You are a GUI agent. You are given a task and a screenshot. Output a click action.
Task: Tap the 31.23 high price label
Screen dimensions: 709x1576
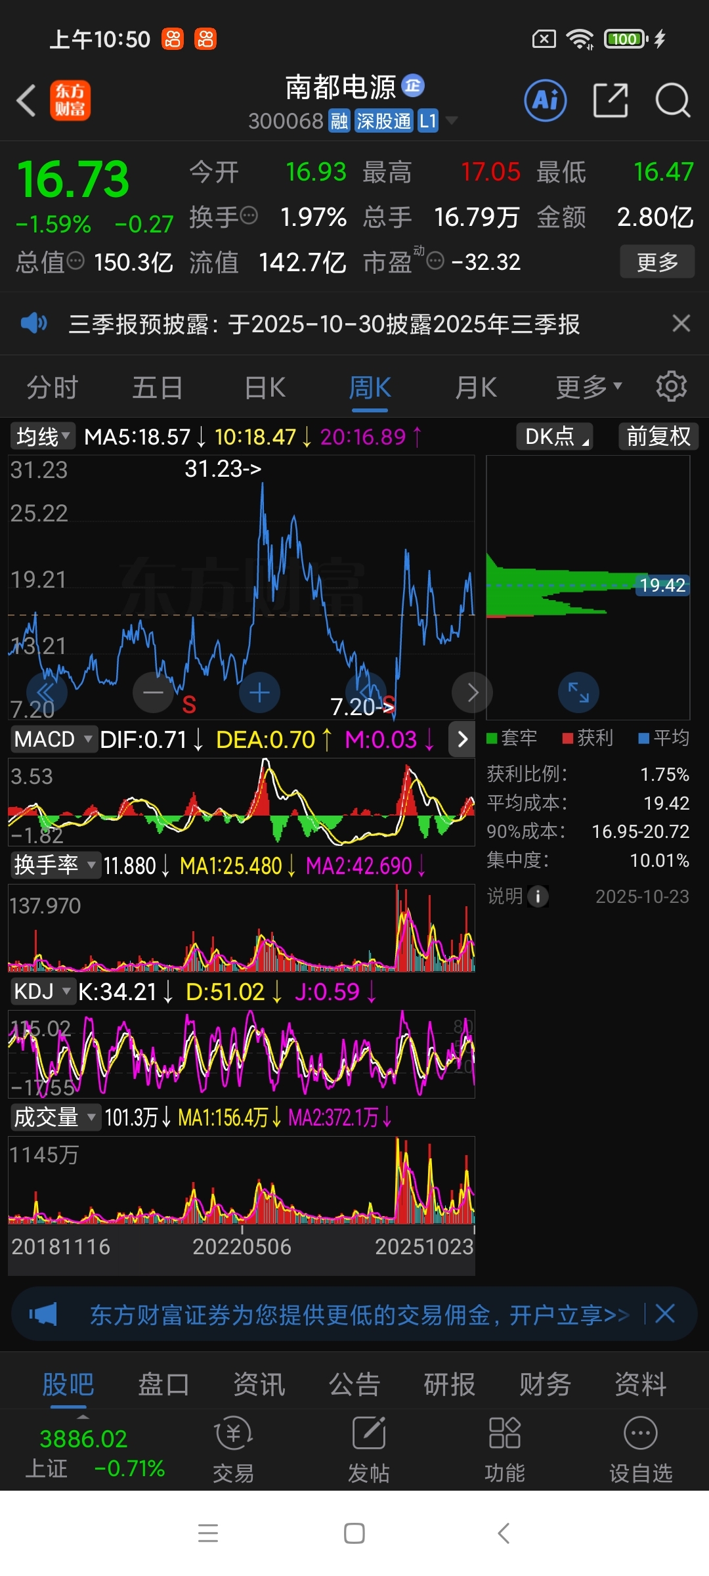tap(223, 468)
